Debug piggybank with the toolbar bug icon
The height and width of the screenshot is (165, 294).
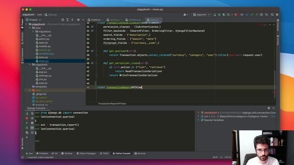tap(219, 15)
